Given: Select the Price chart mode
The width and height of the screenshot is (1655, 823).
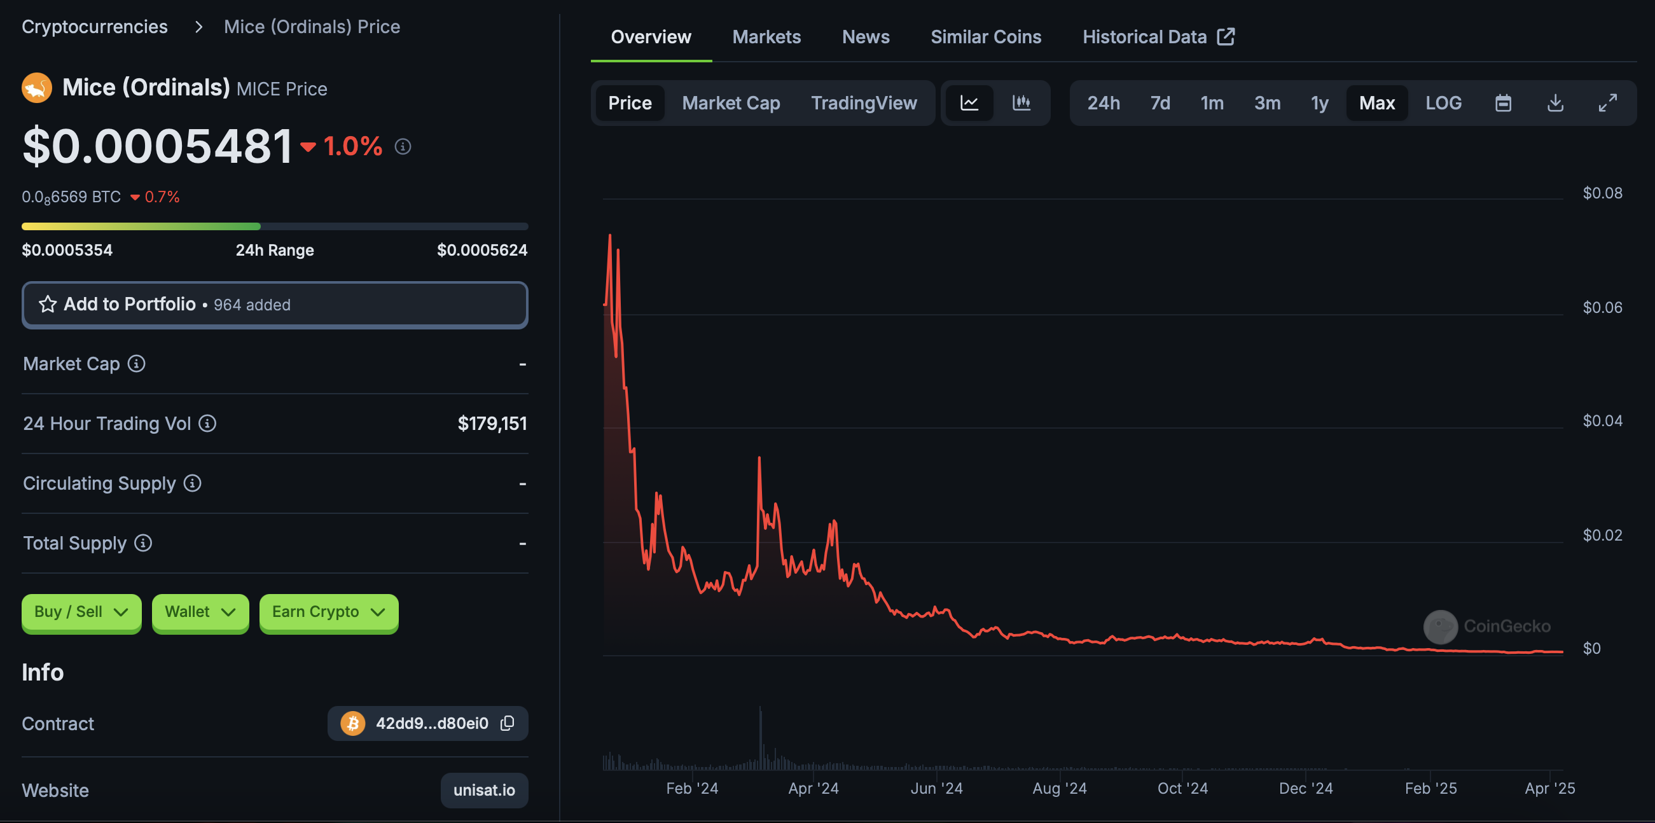Looking at the screenshot, I should tap(630, 103).
